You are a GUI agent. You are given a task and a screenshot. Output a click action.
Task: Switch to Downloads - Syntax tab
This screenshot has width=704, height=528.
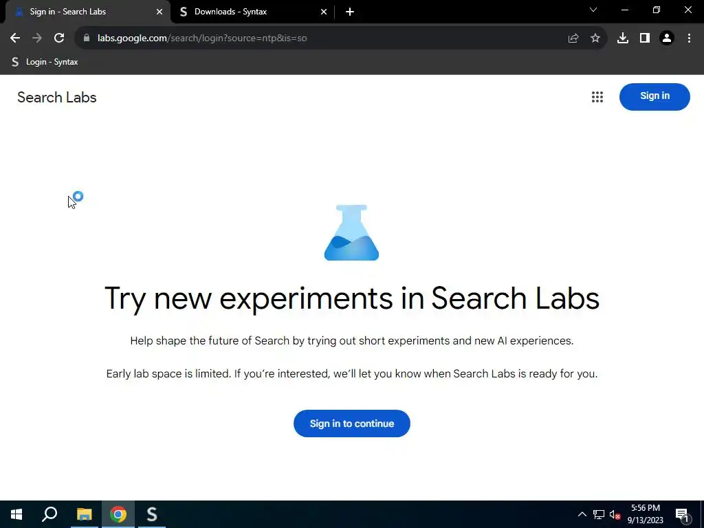point(253,12)
